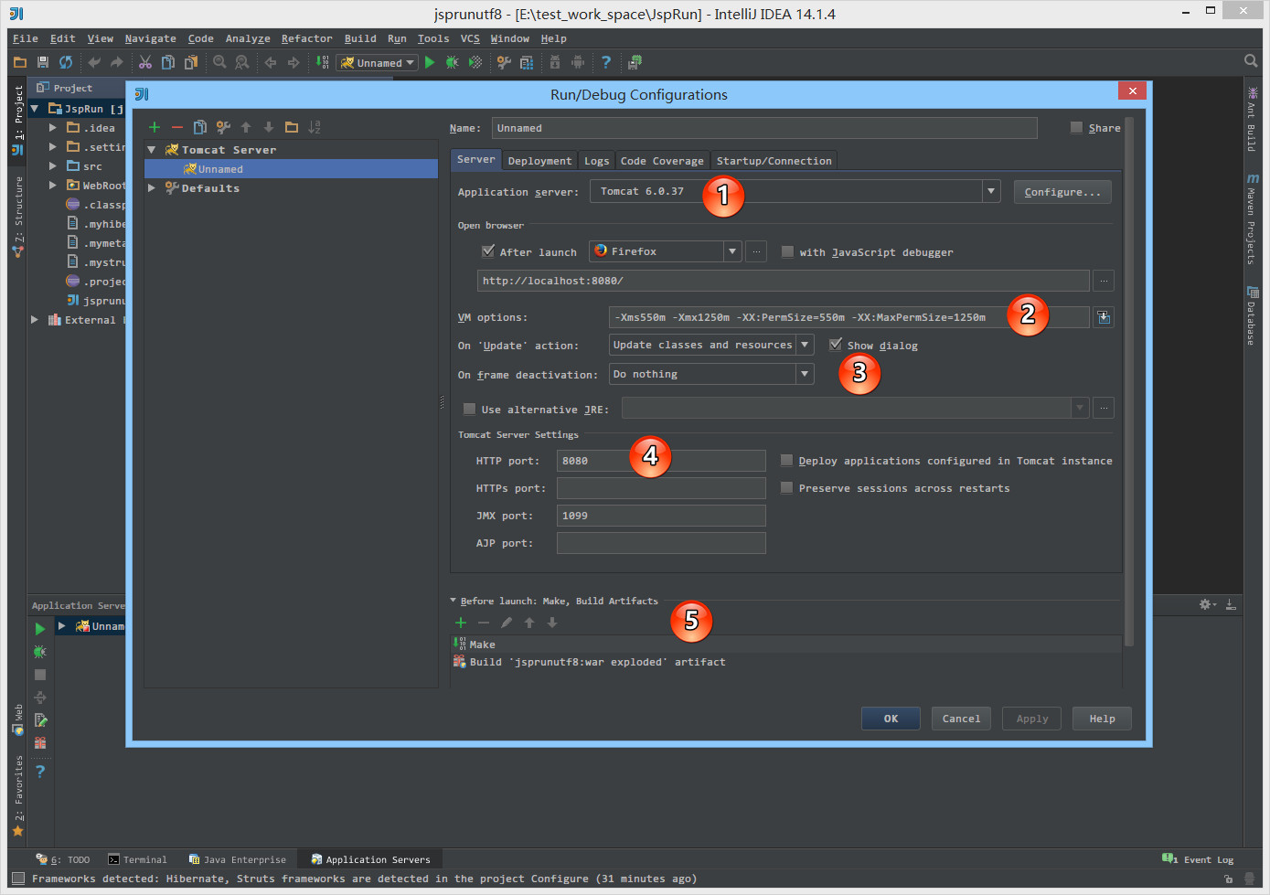Viewport: 1270px width, 895px height.
Task: Click the HTTP port input field
Action: [660, 461]
